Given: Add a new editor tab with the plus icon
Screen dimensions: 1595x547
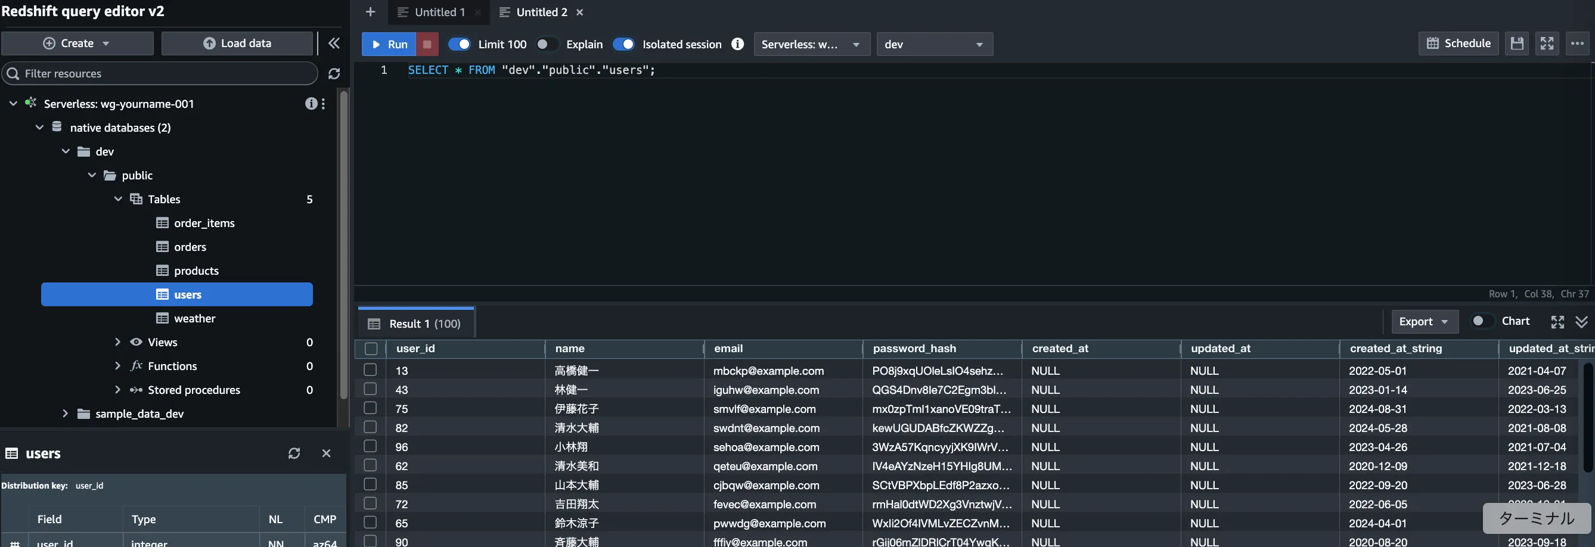Looking at the screenshot, I should pos(370,12).
